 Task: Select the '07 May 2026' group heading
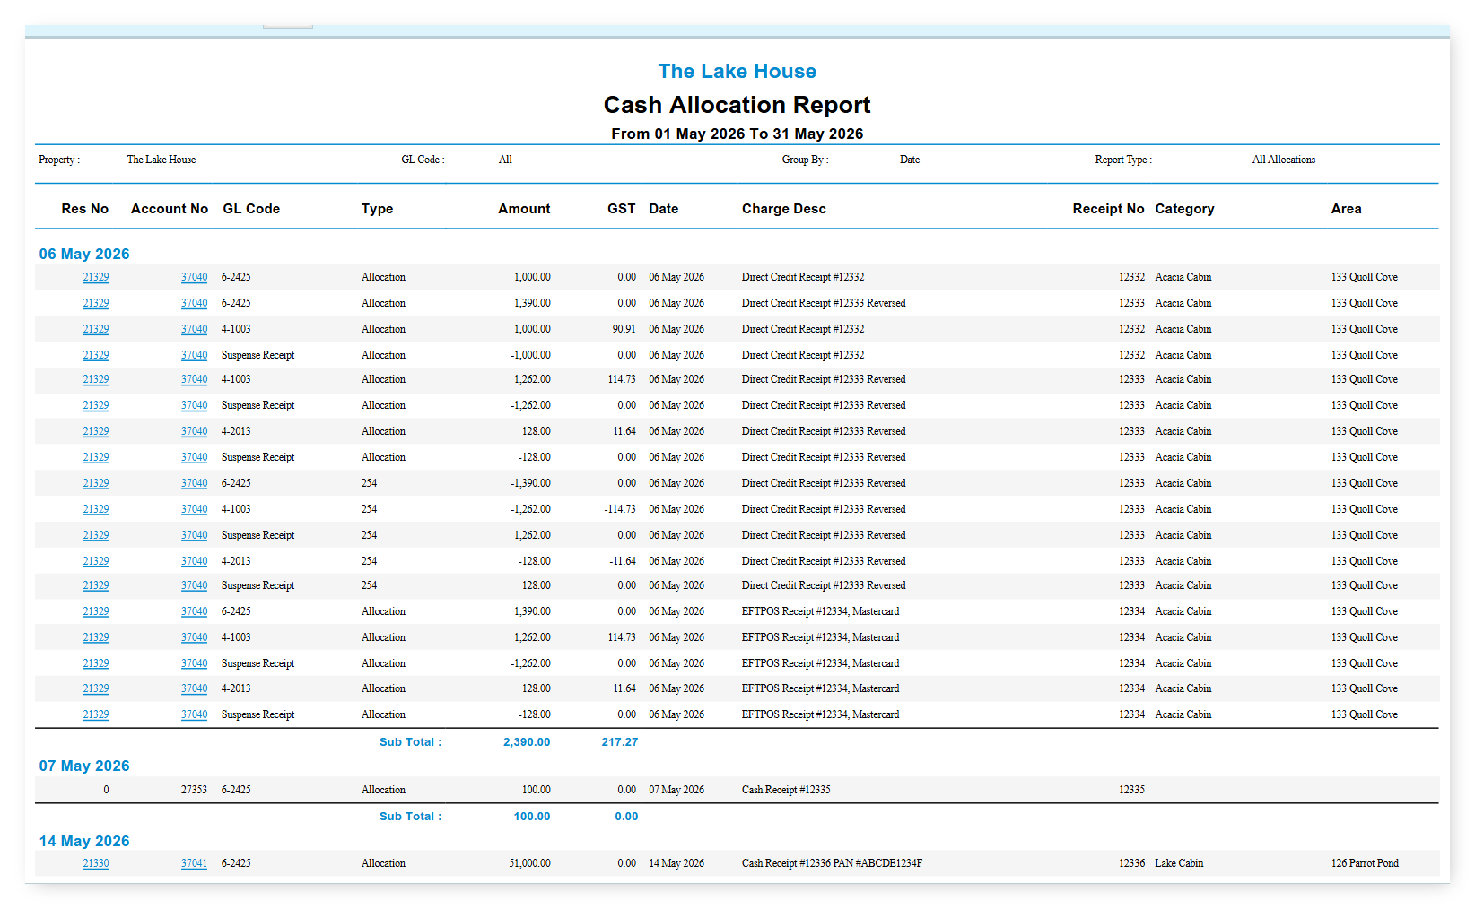pos(84,766)
